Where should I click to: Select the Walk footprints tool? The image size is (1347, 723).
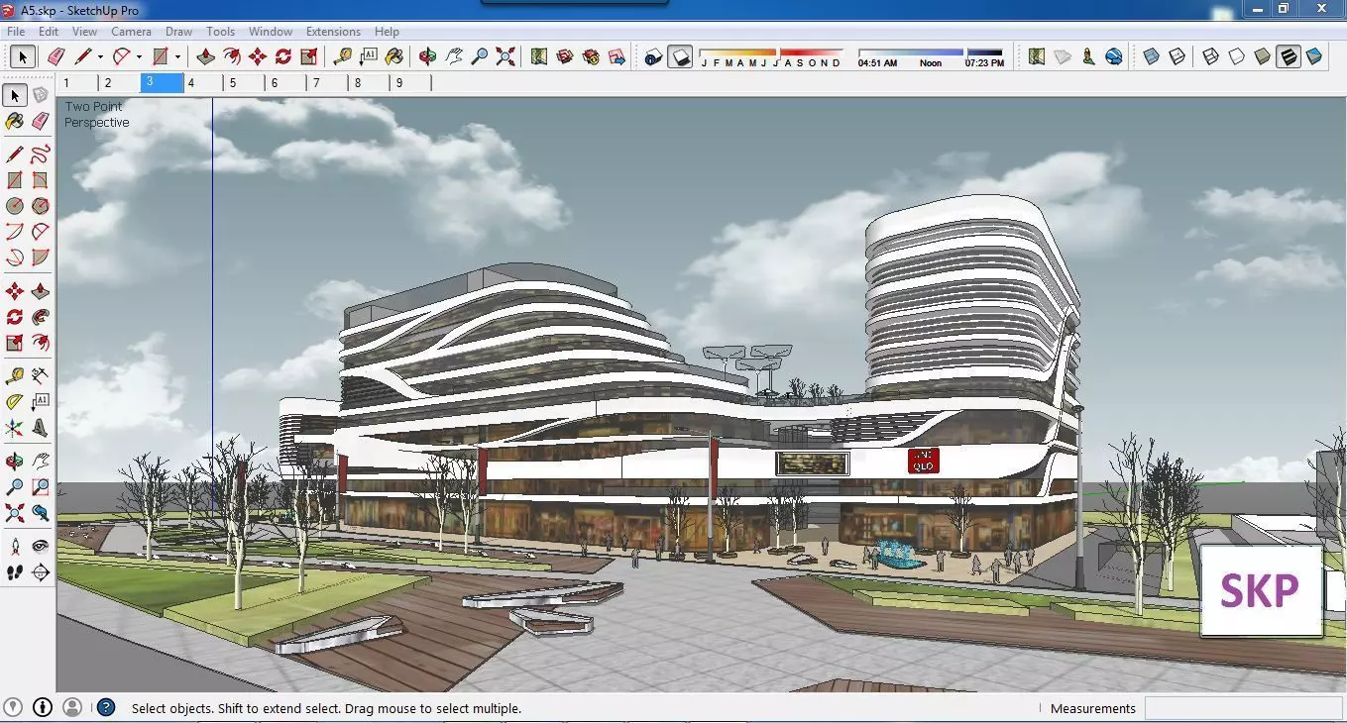point(15,571)
